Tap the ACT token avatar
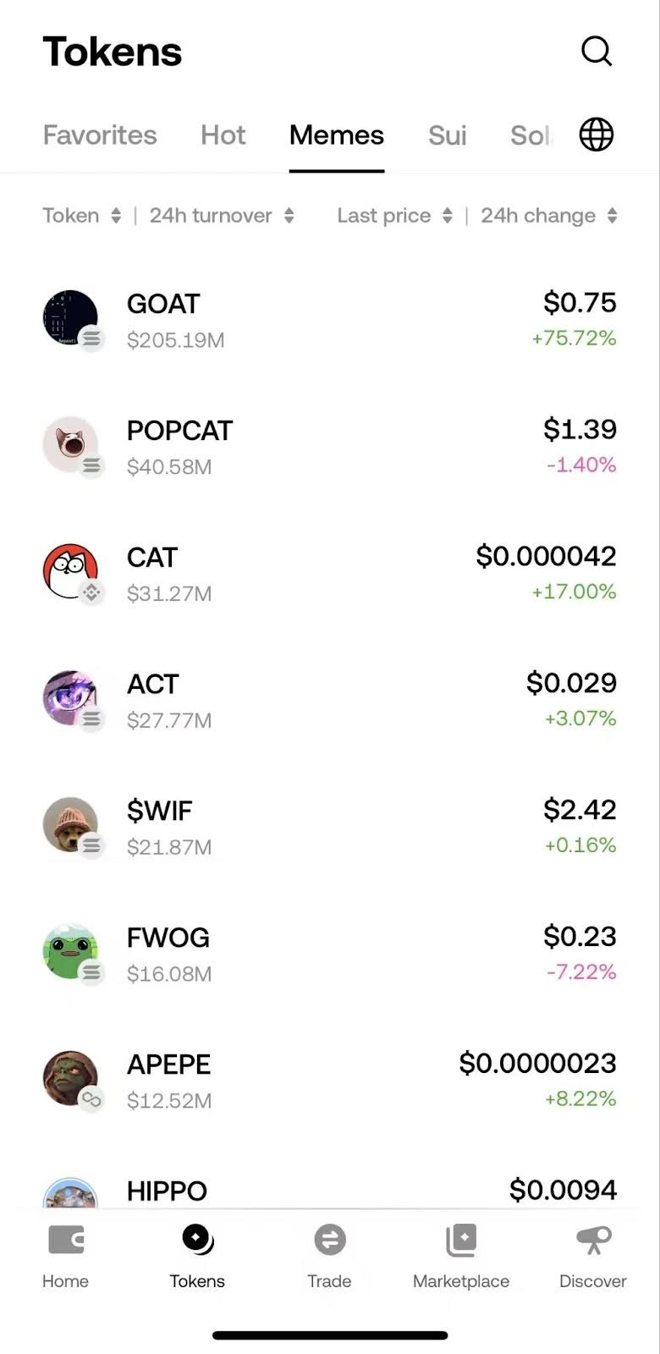Viewport: 660px width, 1354px height. [71, 699]
